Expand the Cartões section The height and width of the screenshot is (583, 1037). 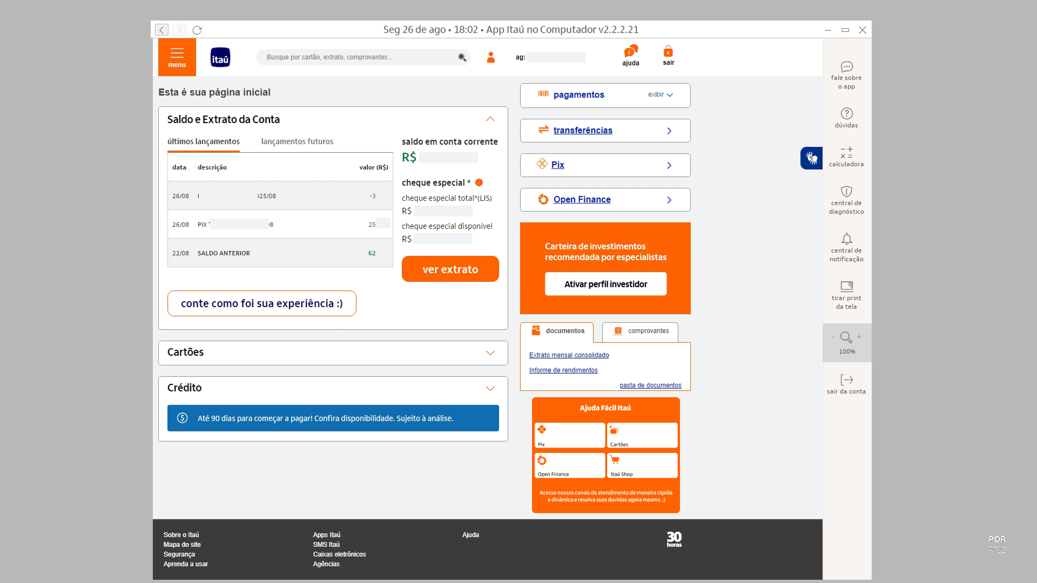pyautogui.click(x=490, y=353)
